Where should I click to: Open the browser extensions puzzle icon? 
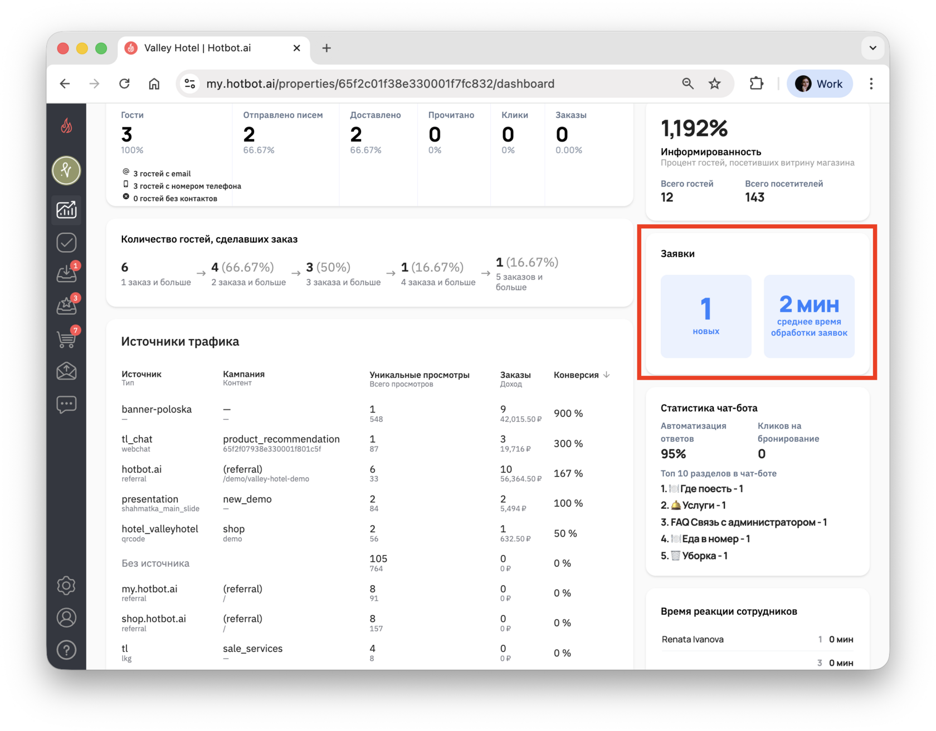pyautogui.click(x=756, y=84)
